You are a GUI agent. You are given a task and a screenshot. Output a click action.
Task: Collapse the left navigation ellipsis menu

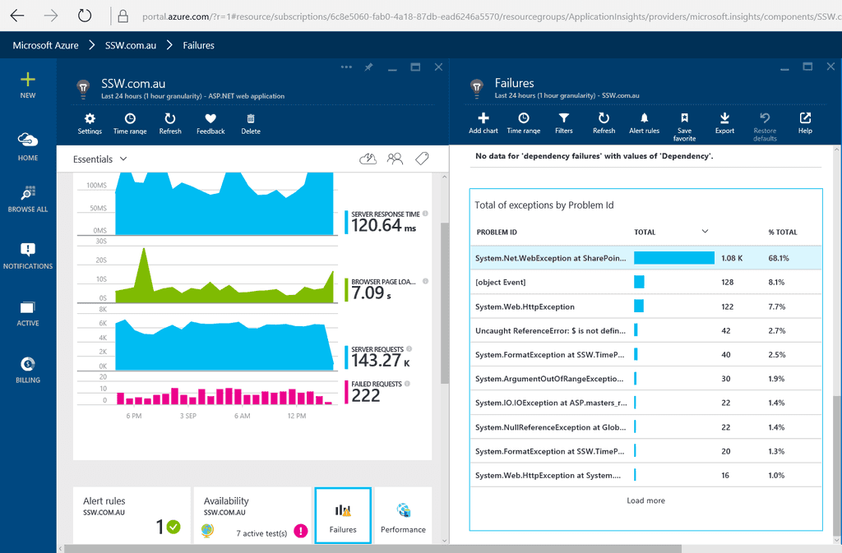point(348,66)
